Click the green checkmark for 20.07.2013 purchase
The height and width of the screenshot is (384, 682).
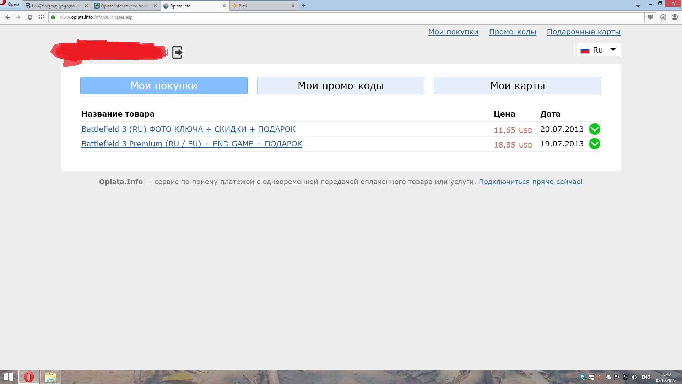594,129
